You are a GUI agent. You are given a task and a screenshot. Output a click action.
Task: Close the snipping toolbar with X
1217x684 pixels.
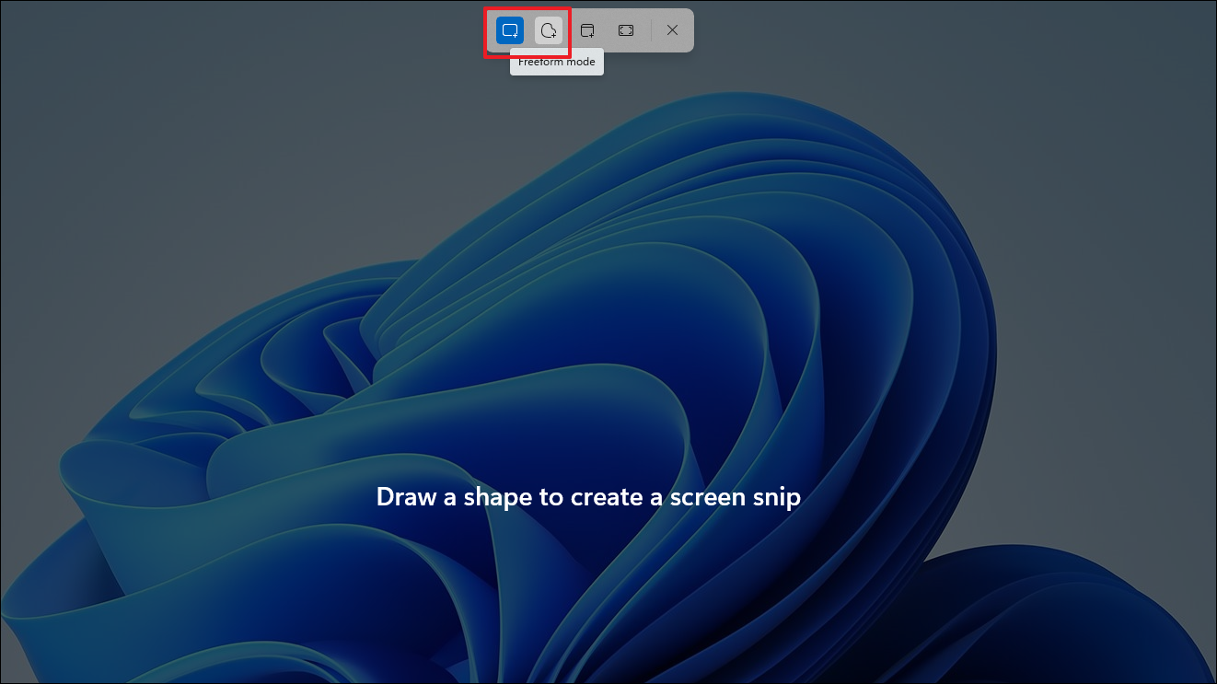tap(673, 30)
